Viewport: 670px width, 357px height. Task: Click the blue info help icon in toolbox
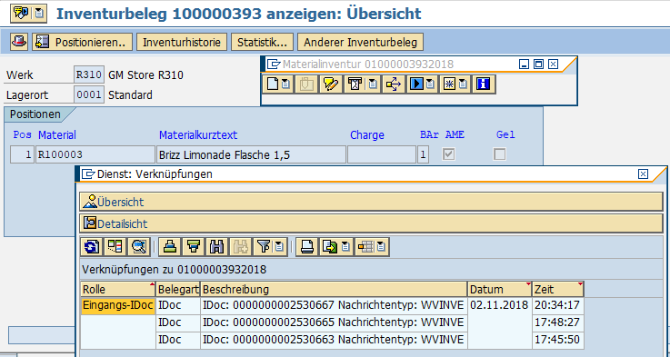coord(484,84)
